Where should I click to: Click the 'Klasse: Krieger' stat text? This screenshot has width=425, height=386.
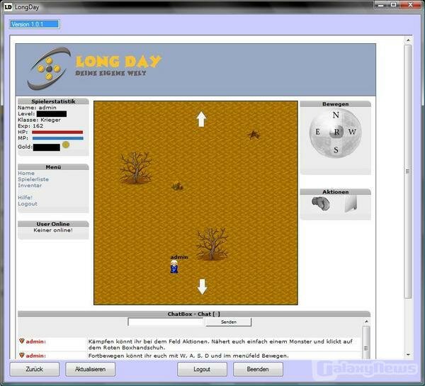tap(39, 120)
